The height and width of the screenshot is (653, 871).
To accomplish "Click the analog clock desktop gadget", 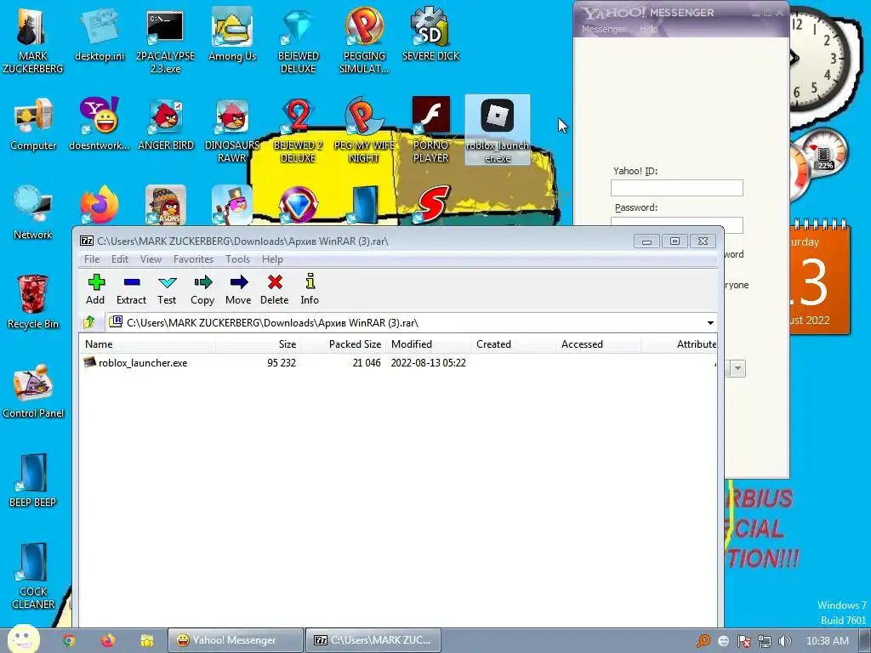I will (819, 59).
